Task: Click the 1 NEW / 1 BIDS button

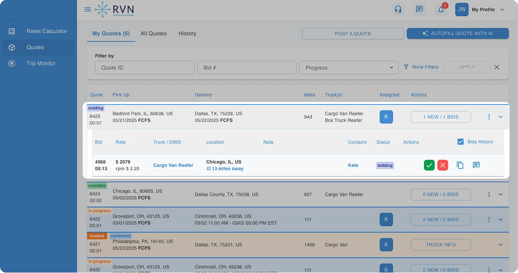Action: click(x=441, y=117)
